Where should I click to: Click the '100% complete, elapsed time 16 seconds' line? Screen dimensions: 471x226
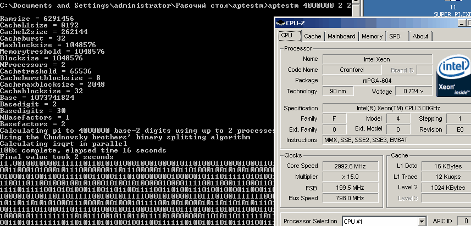click(x=83, y=150)
